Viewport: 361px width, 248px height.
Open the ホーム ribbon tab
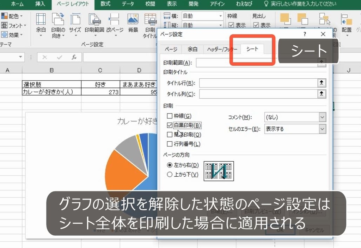(17, 4)
